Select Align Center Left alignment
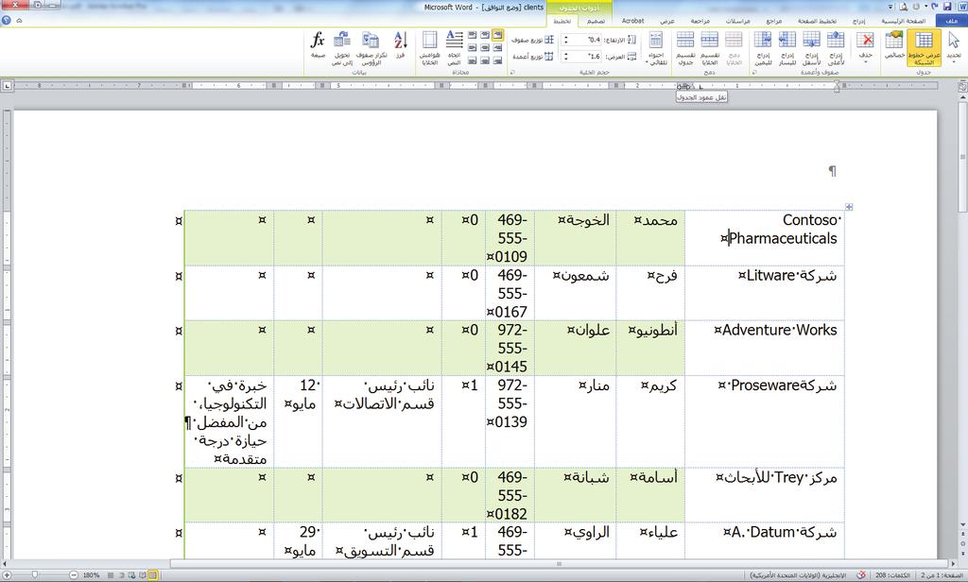The width and height of the screenshot is (968, 582). [473, 47]
